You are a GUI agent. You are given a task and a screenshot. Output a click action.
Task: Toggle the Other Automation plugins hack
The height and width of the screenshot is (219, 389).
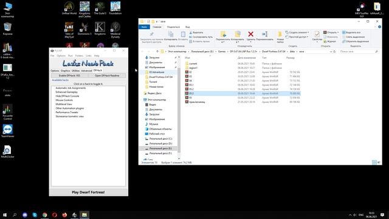[x=69, y=108]
